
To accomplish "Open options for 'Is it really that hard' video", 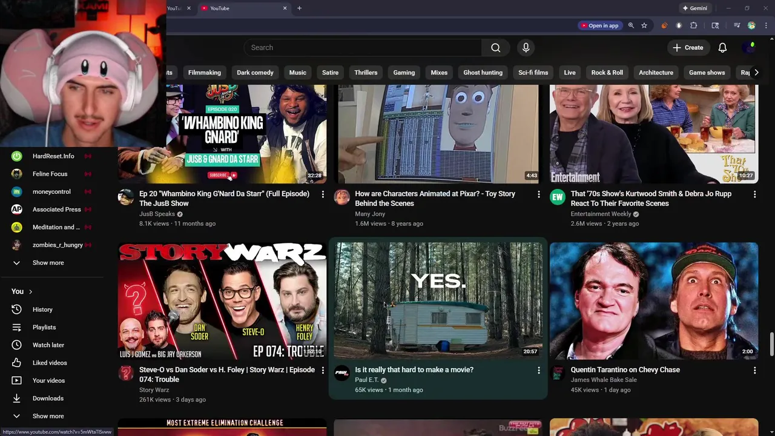I will (539, 370).
